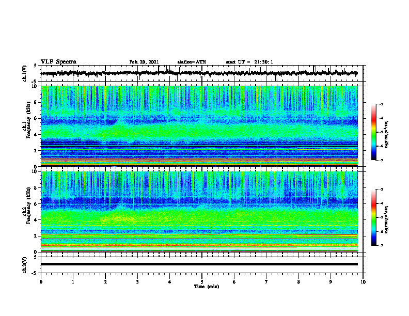
Task: Click the "ch.1(V)" axis label
Action: 24,73
